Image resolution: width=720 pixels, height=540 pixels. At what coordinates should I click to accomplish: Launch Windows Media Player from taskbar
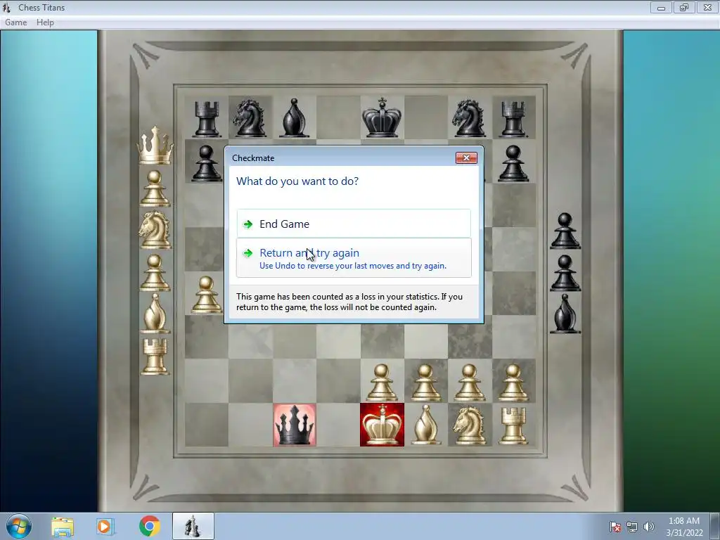coord(105,527)
